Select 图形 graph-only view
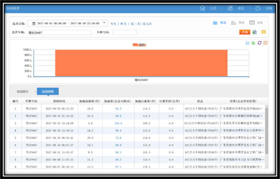Image resolution: width=280 pixels, height=179 pixels. tap(238, 23)
